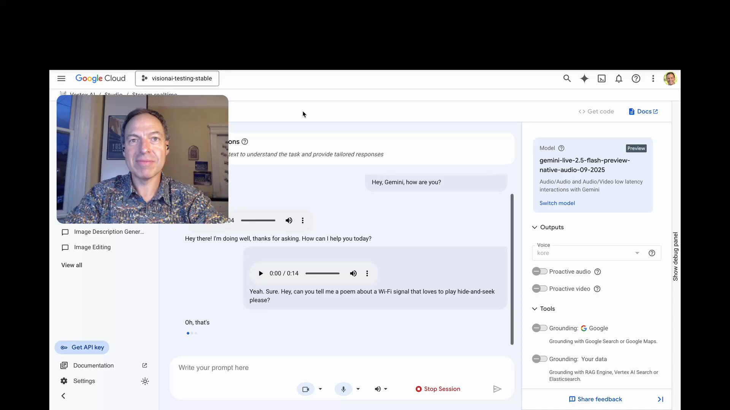Open the Voice kore dropdown
730x410 pixels.
tap(588, 253)
